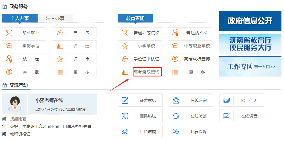Click the headset person icon beside 在线咨询

[x=176, y=100]
